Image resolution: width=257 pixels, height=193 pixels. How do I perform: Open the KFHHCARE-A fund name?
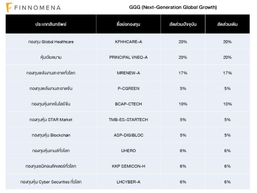(x=128, y=42)
